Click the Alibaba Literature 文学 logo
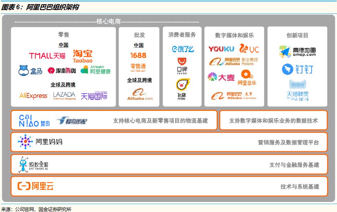The image size is (337, 212). click(234, 96)
